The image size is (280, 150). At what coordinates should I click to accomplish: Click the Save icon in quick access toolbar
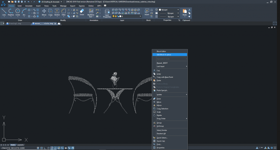click(x=15, y=2)
